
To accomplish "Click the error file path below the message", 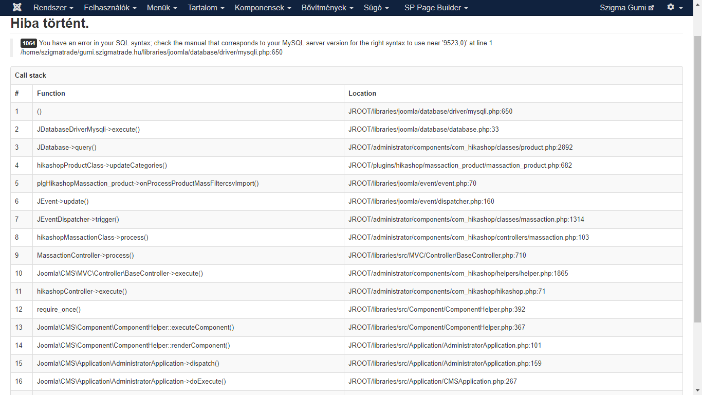I will (x=152, y=52).
